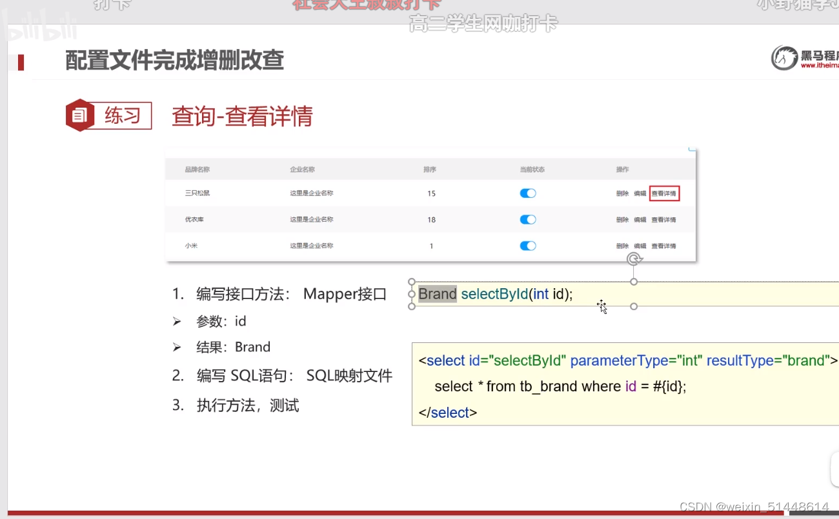This screenshot has width=839, height=519.
Task: Click the 排序 column header
Action: [x=430, y=170]
